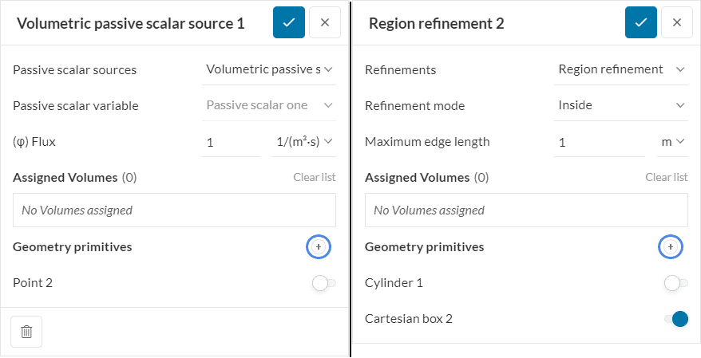Enable the Point 2 primitive toggle
This screenshot has height=358, width=701.
coord(323,283)
